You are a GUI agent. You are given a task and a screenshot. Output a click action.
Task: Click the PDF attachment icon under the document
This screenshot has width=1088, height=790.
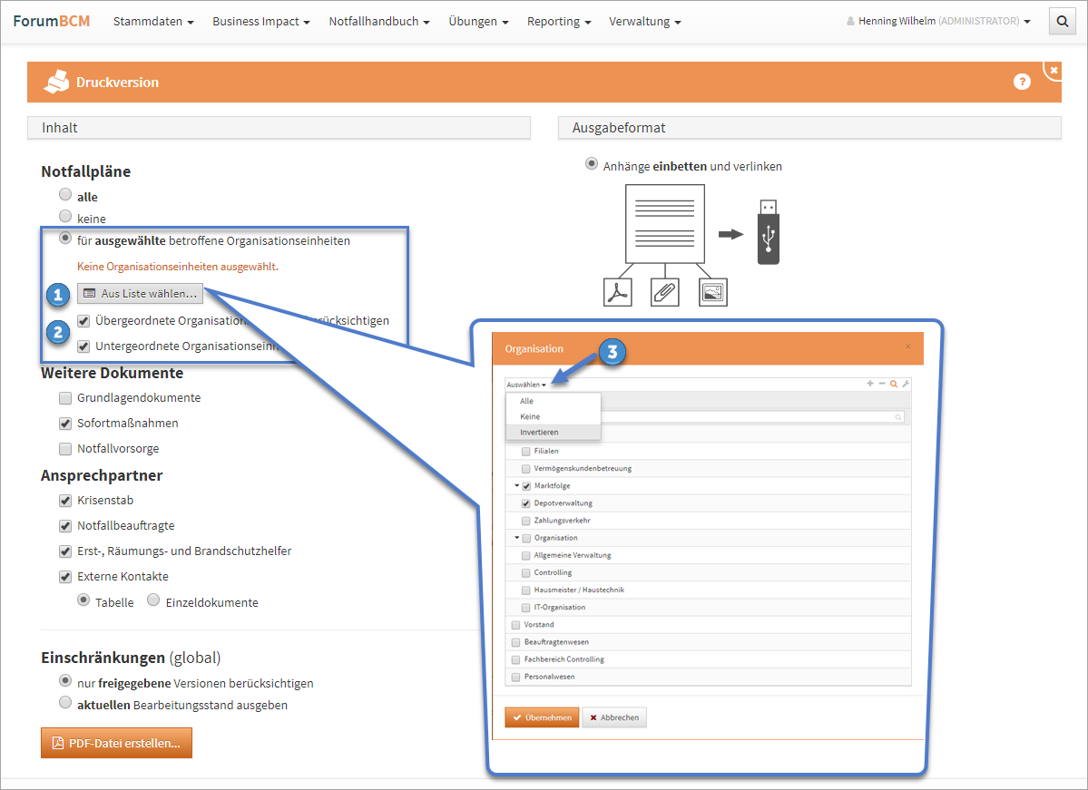click(x=617, y=292)
